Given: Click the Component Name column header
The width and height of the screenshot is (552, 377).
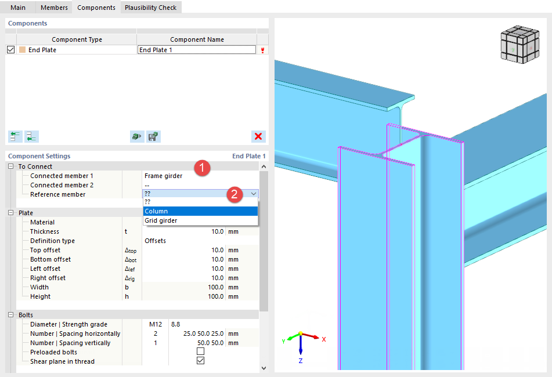Looking at the screenshot, I should click(x=197, y=39).
